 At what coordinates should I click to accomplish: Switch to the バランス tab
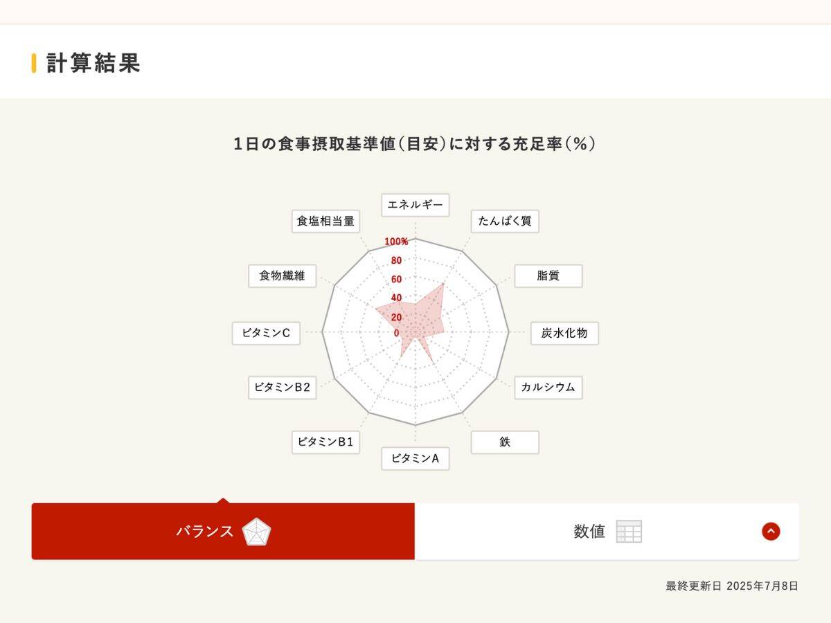204,532
